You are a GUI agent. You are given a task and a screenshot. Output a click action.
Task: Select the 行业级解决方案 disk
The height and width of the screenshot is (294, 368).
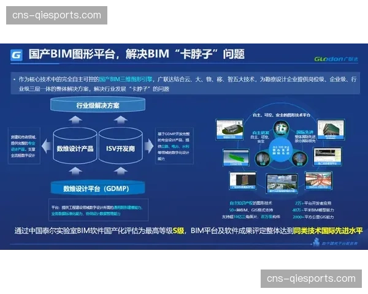(x=98, y=104)
